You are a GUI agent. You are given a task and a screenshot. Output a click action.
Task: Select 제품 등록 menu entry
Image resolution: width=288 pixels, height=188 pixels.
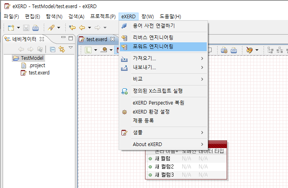(x=163, y=121)
